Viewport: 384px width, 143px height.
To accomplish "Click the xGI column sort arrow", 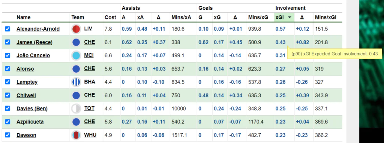I will (290, 17).
